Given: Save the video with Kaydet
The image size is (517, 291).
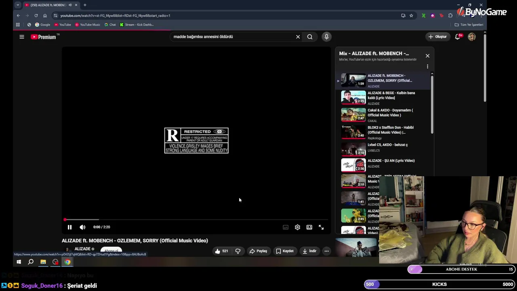Looking at the screenshot, I should [x=285, y=251].
